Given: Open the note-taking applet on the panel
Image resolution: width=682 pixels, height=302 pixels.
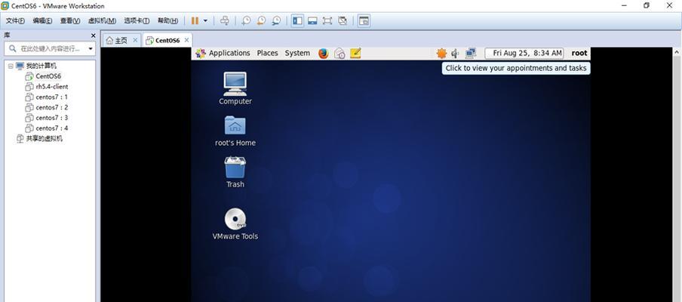Looking at the screenshot, I should (355, 53).
